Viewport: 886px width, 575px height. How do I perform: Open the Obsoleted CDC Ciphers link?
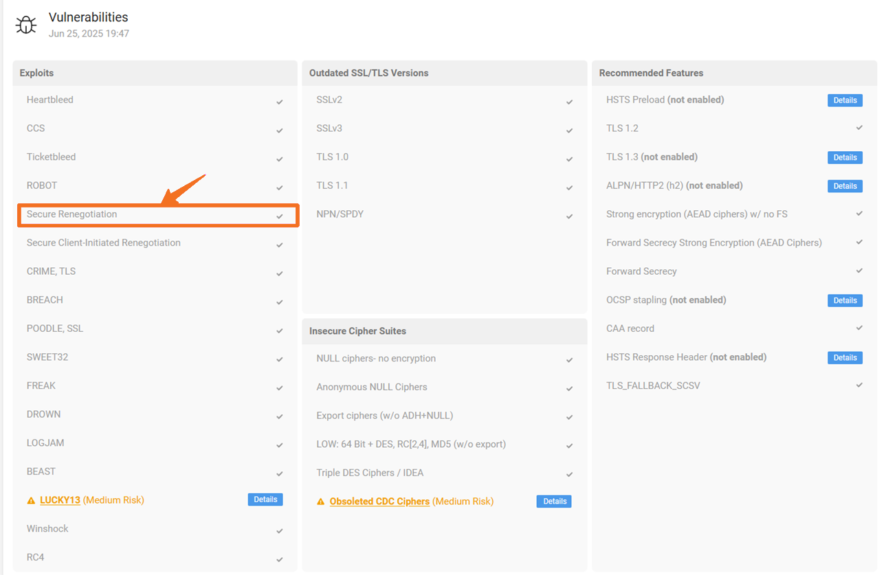379,501
